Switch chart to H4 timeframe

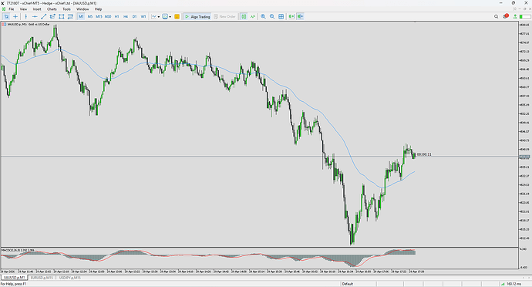[x=126, y=16]
